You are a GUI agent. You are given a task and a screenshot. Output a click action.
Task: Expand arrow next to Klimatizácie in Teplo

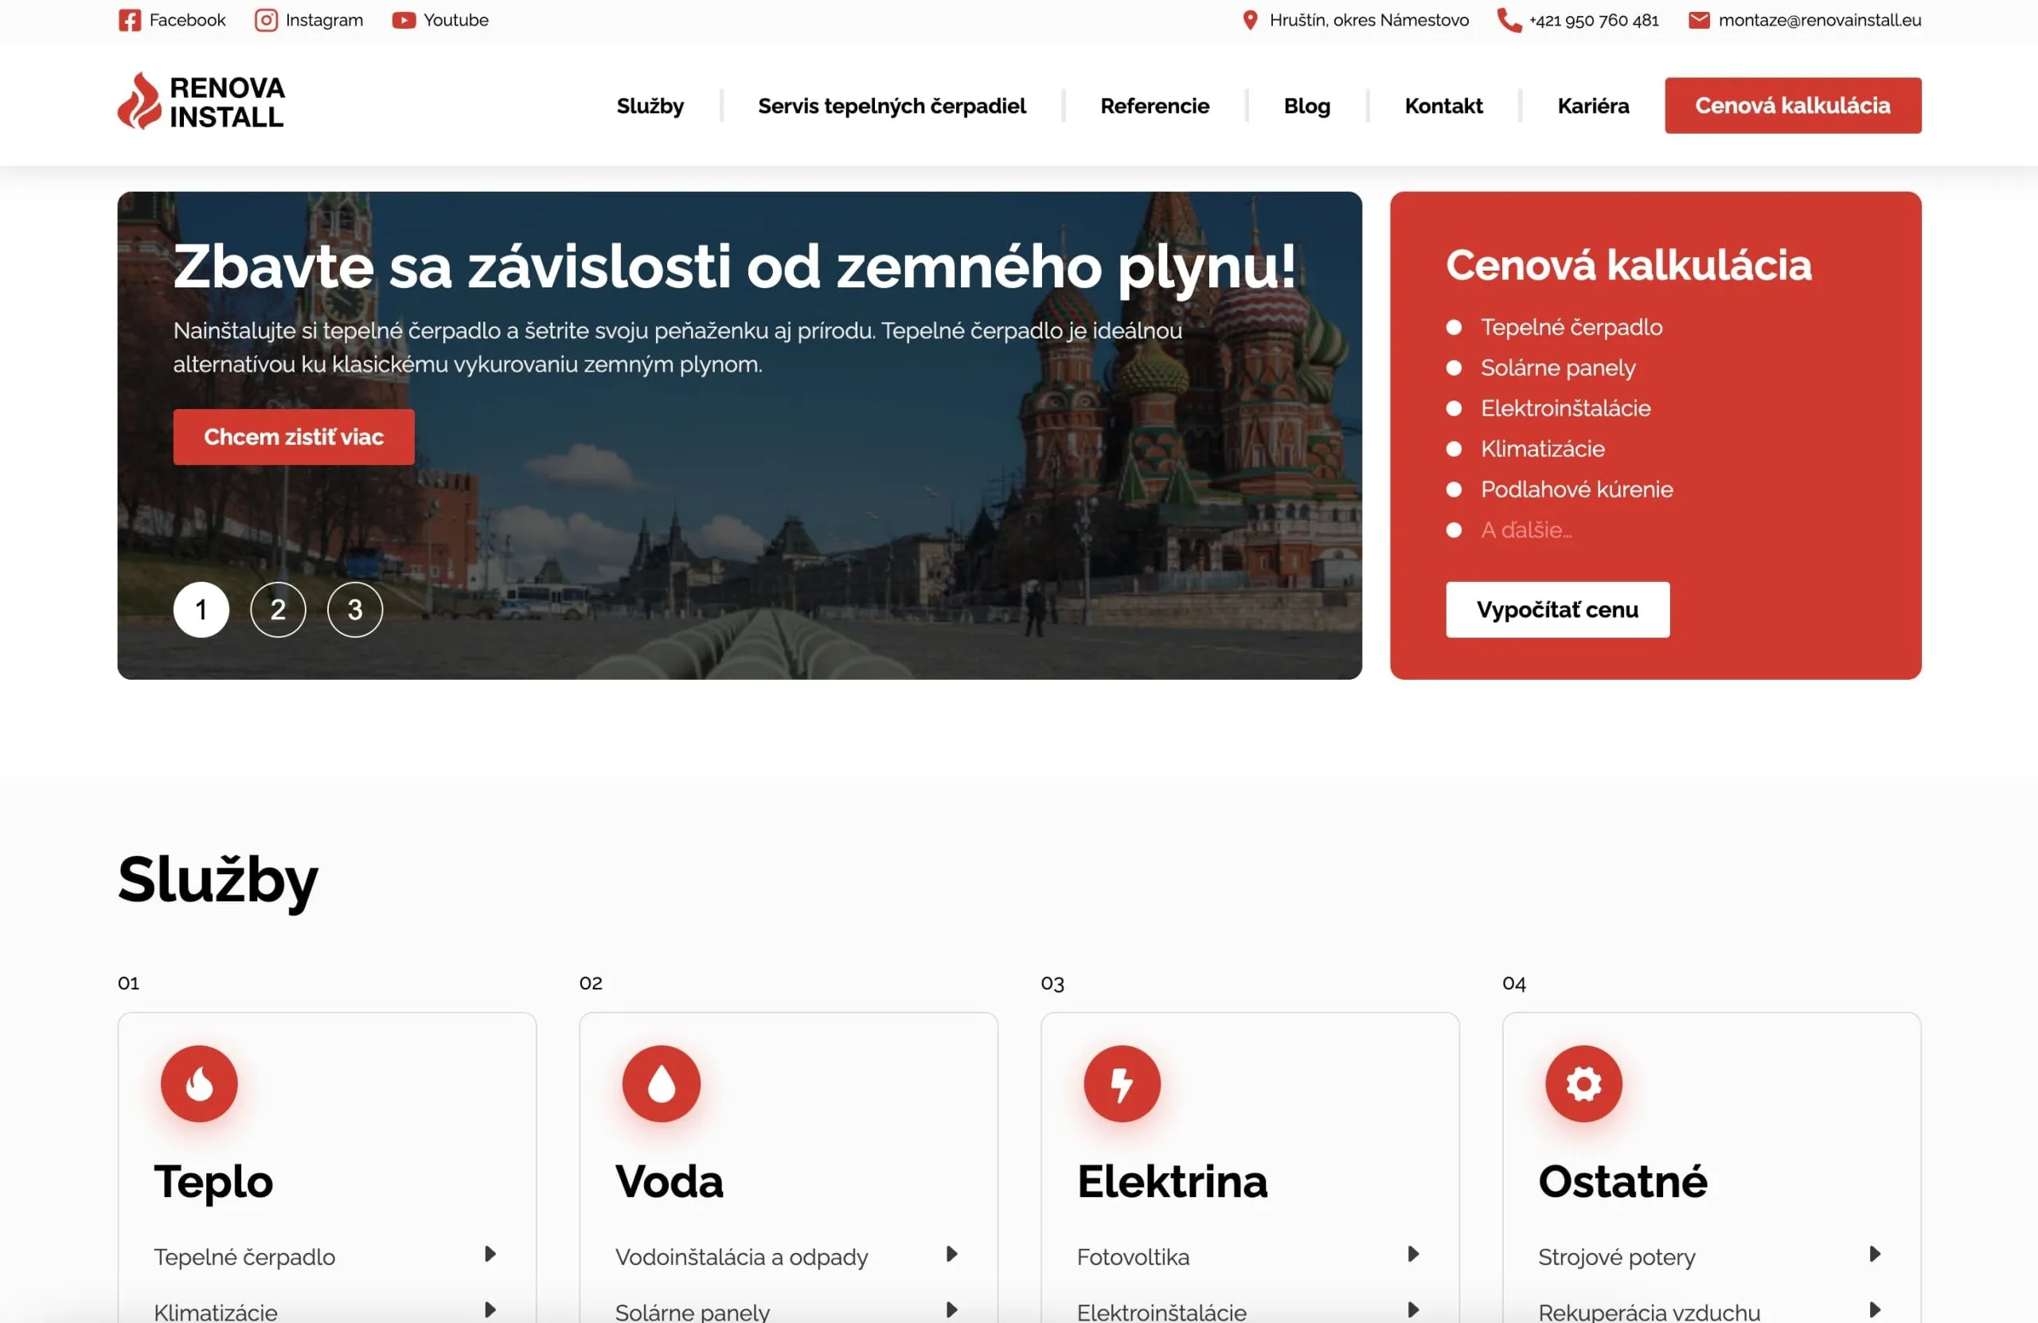pyautogui.click(x=490, y=1310)
